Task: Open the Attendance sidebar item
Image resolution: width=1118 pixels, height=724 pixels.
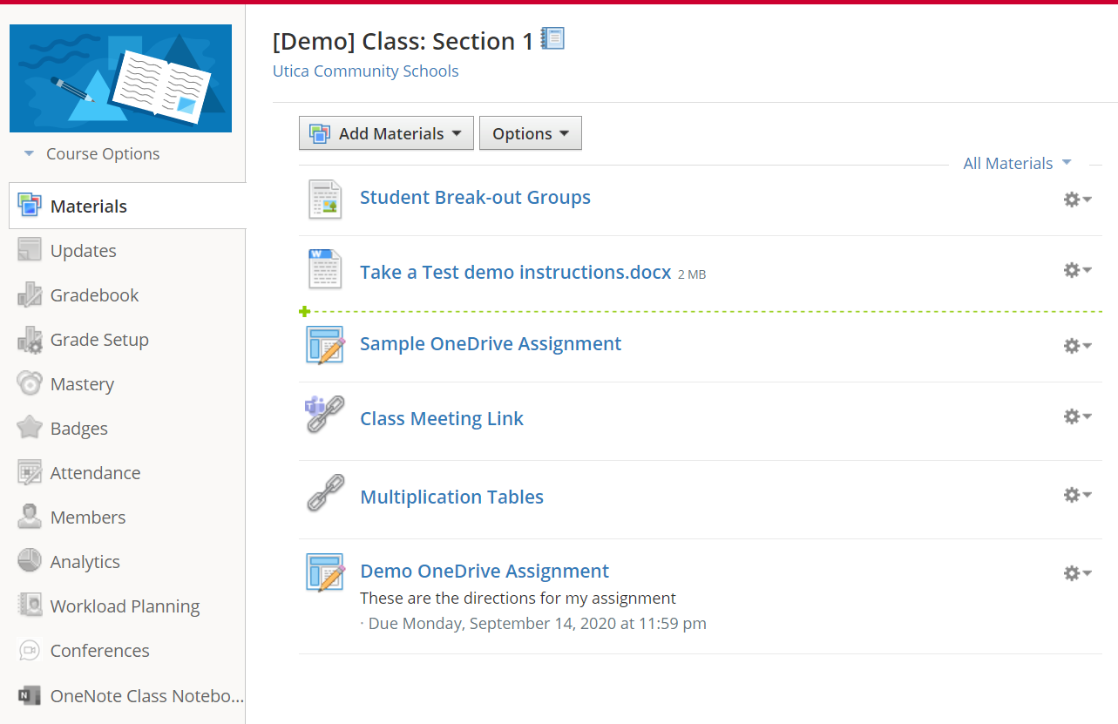Action: pyautogui.click(x=95, y=473)
